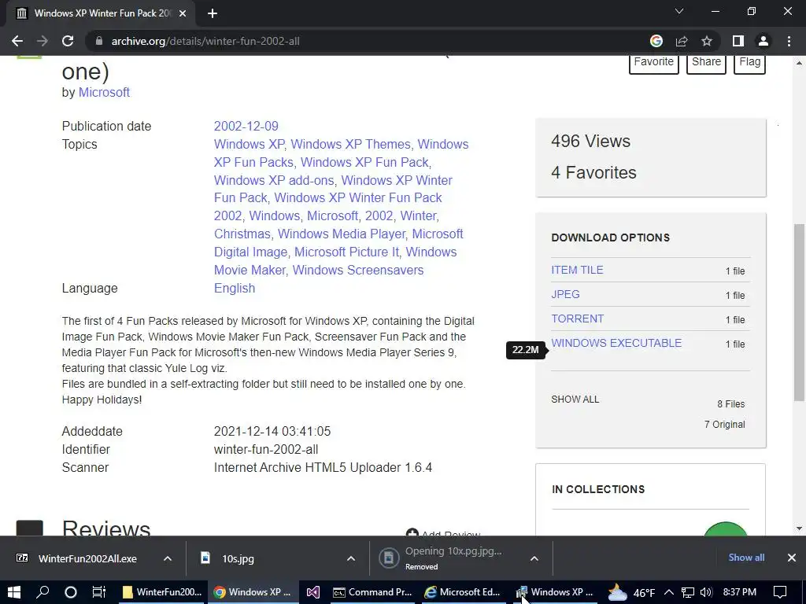Open the Chrome profile menu

763,41
